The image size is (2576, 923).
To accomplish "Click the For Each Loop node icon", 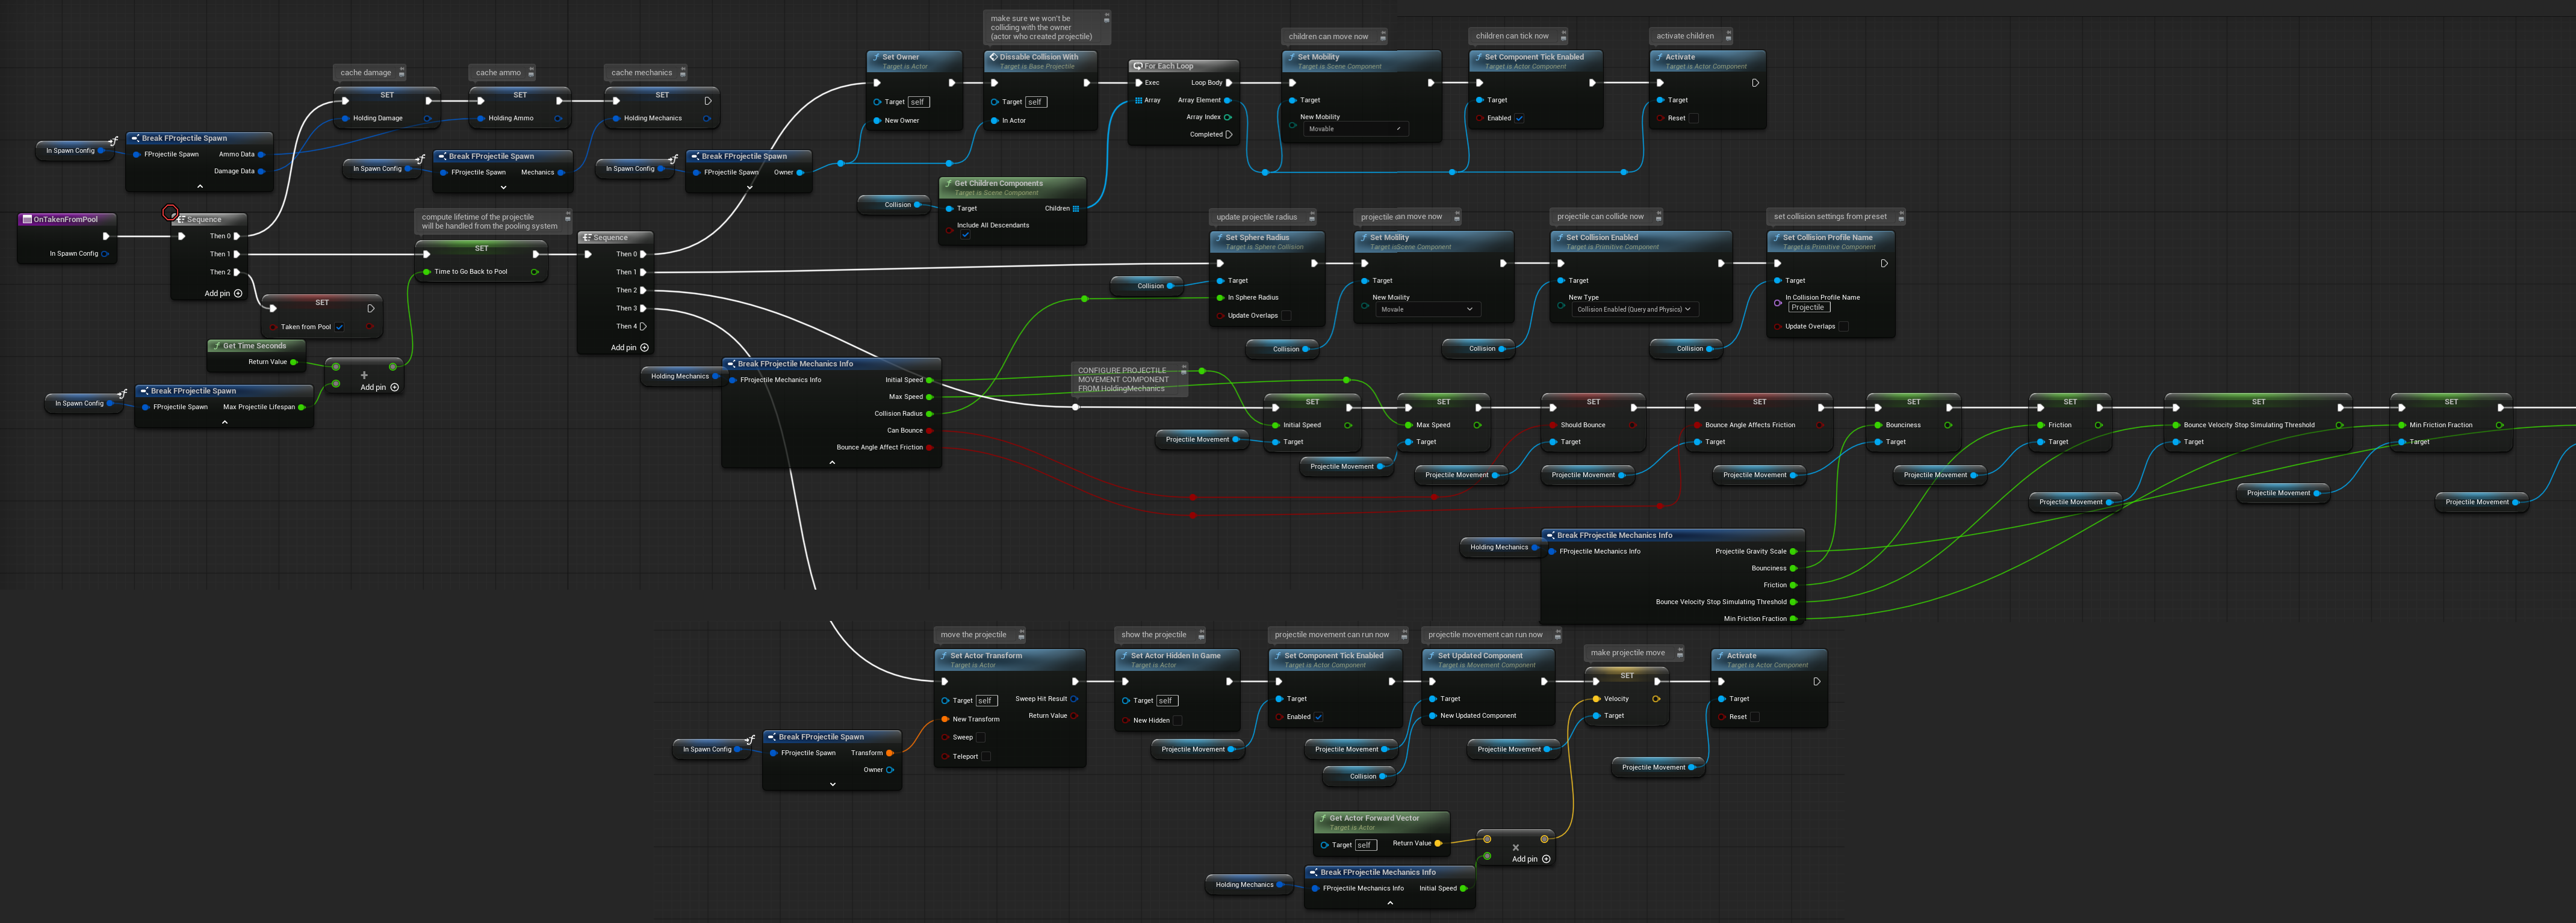I will pos(1138,66).
